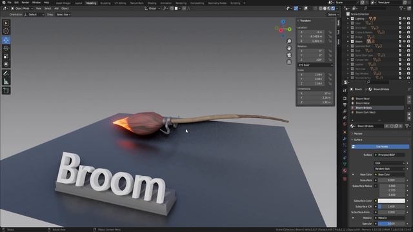
Task: Open the Render properties tab icon
Action: 345,98
